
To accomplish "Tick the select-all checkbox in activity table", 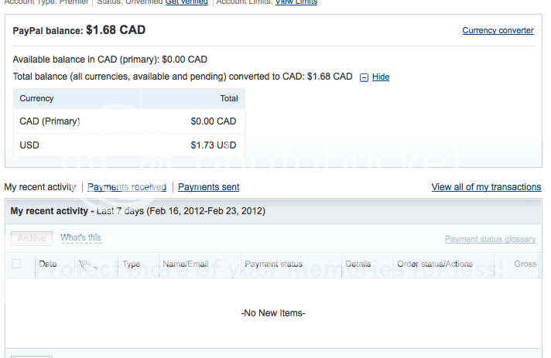I will (x=16, y=264).
